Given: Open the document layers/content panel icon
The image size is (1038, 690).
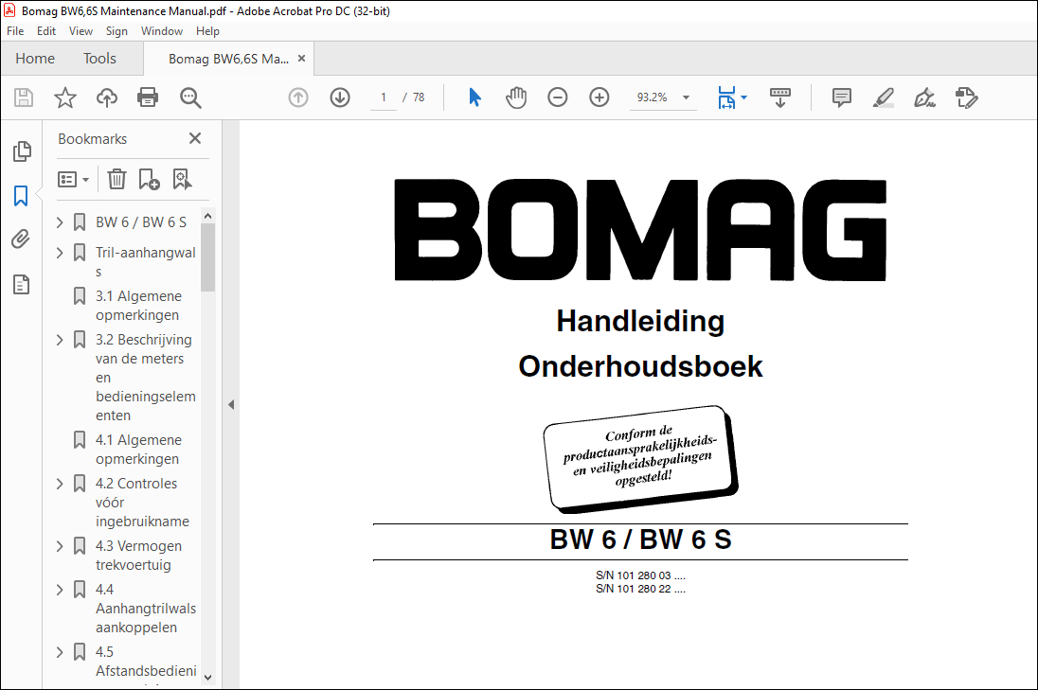Looking at the screenshot, I should pos(21,285).
